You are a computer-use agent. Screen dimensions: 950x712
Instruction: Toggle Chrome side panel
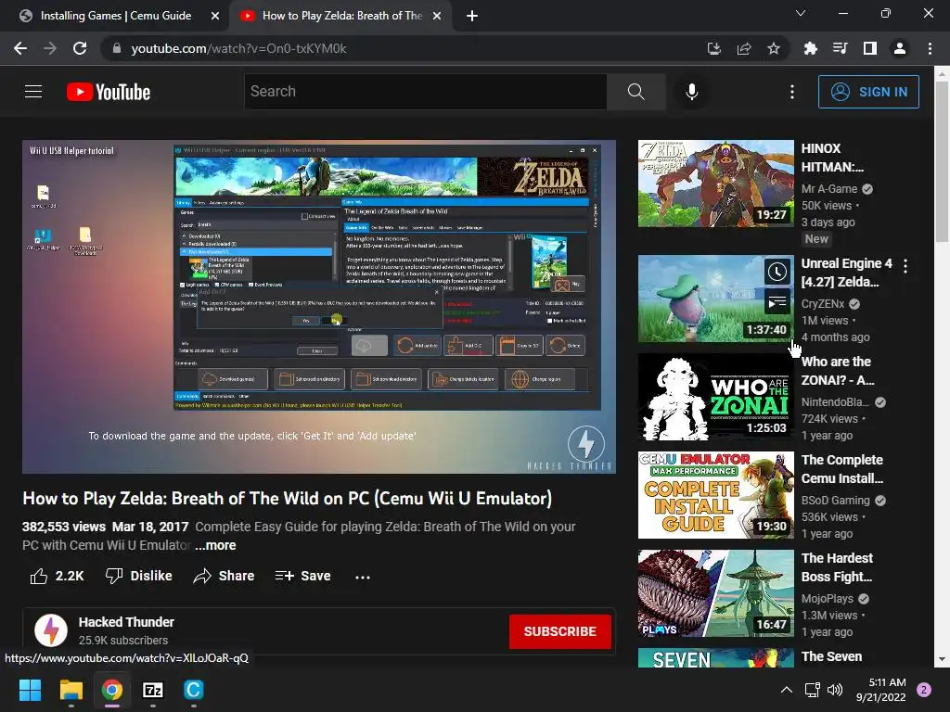[870, 48]
